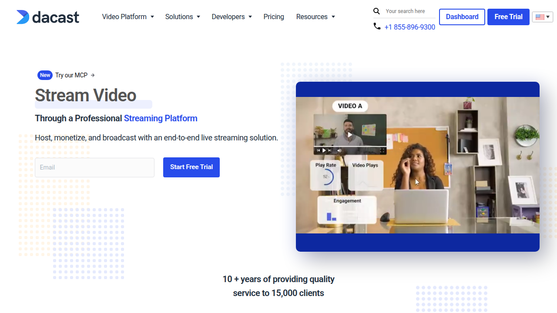Open the Video Platform dropdown menu
The width and height of the screenshot is (557, 313).
tap(128, 17)
